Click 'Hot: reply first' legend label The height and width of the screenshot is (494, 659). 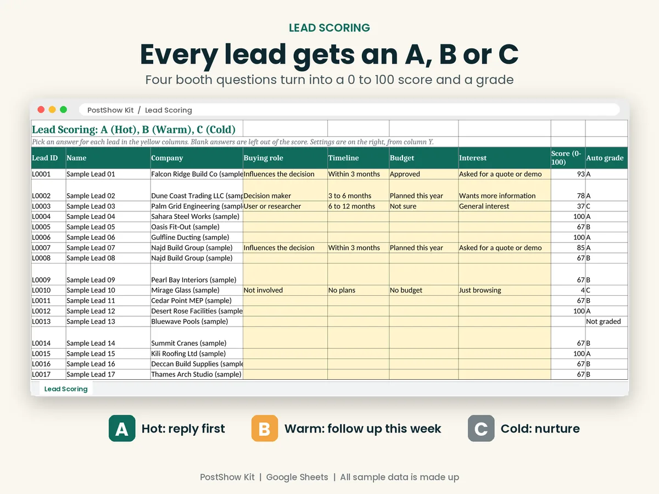[183, 429]
